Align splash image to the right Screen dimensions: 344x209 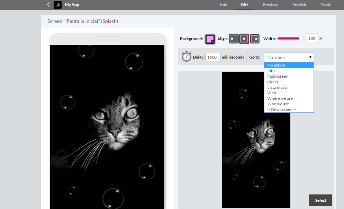tap(255, 39)
